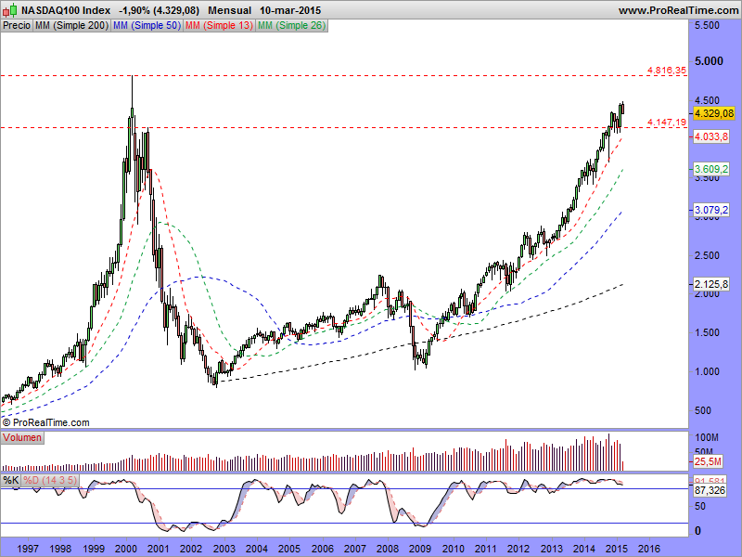
Task: Click the 2003 year on time axis
Action: [x=224, y=549]
